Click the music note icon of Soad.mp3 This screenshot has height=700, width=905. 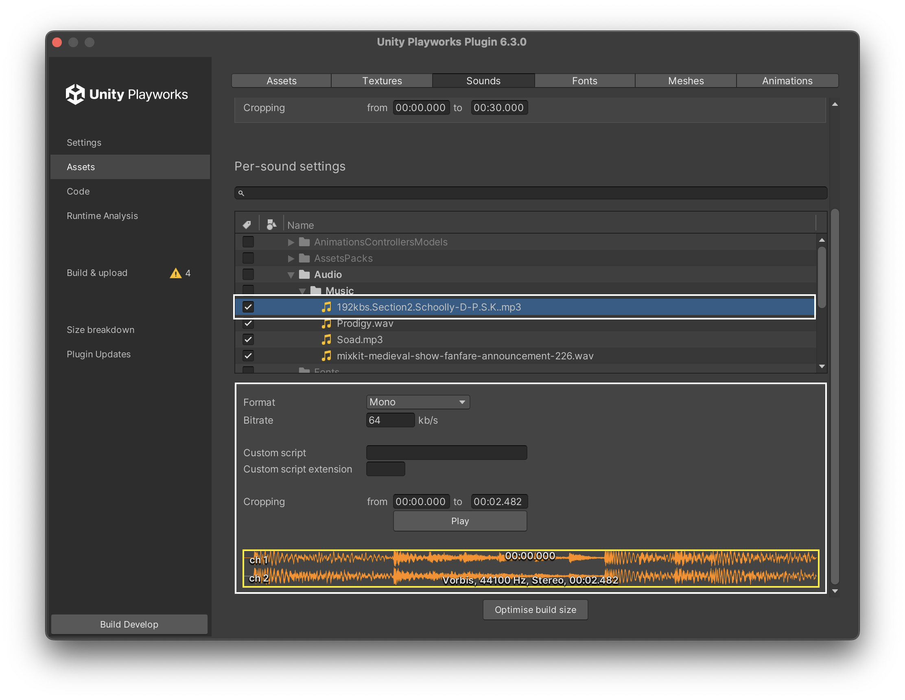point(326,339)
